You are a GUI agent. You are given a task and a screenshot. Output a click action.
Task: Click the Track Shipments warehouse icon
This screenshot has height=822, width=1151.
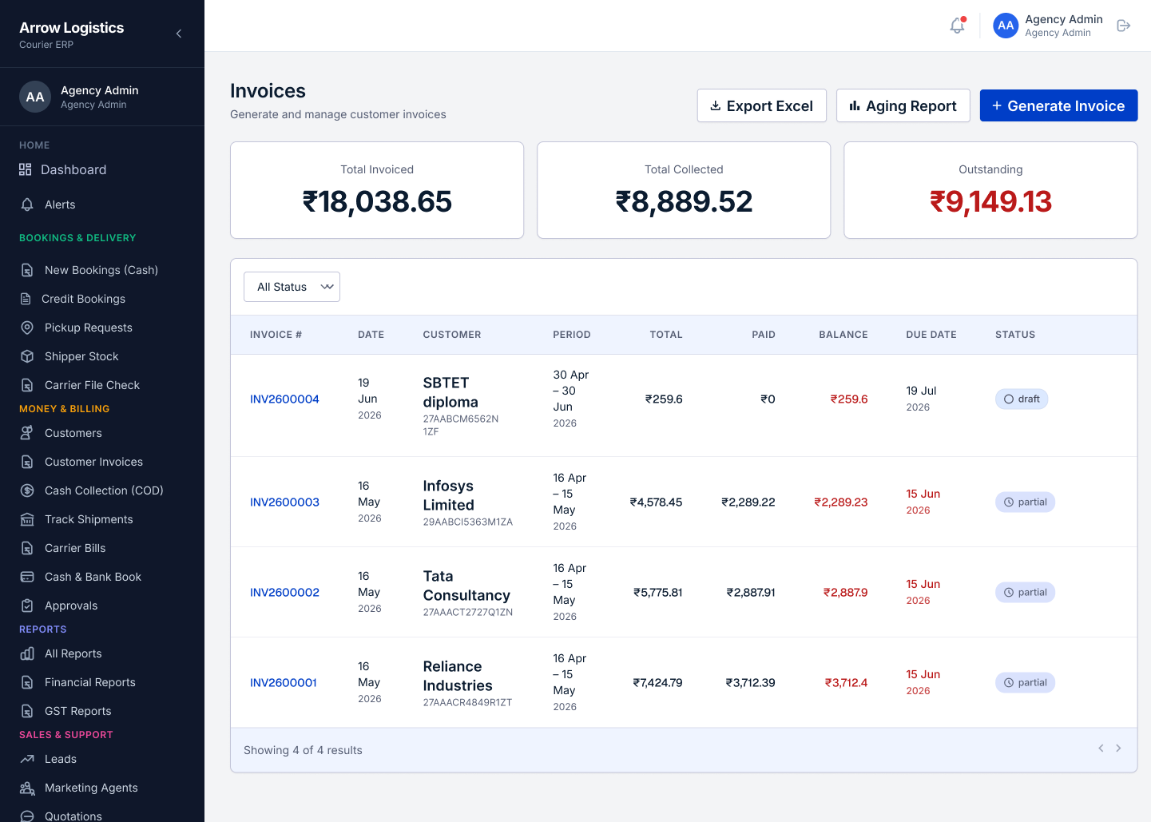(x=27, y=519)
